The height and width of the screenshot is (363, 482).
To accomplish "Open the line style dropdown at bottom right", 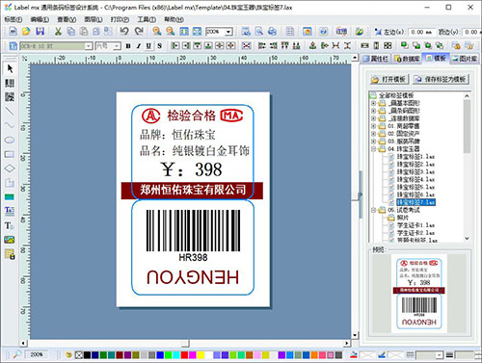I will 440,355.
